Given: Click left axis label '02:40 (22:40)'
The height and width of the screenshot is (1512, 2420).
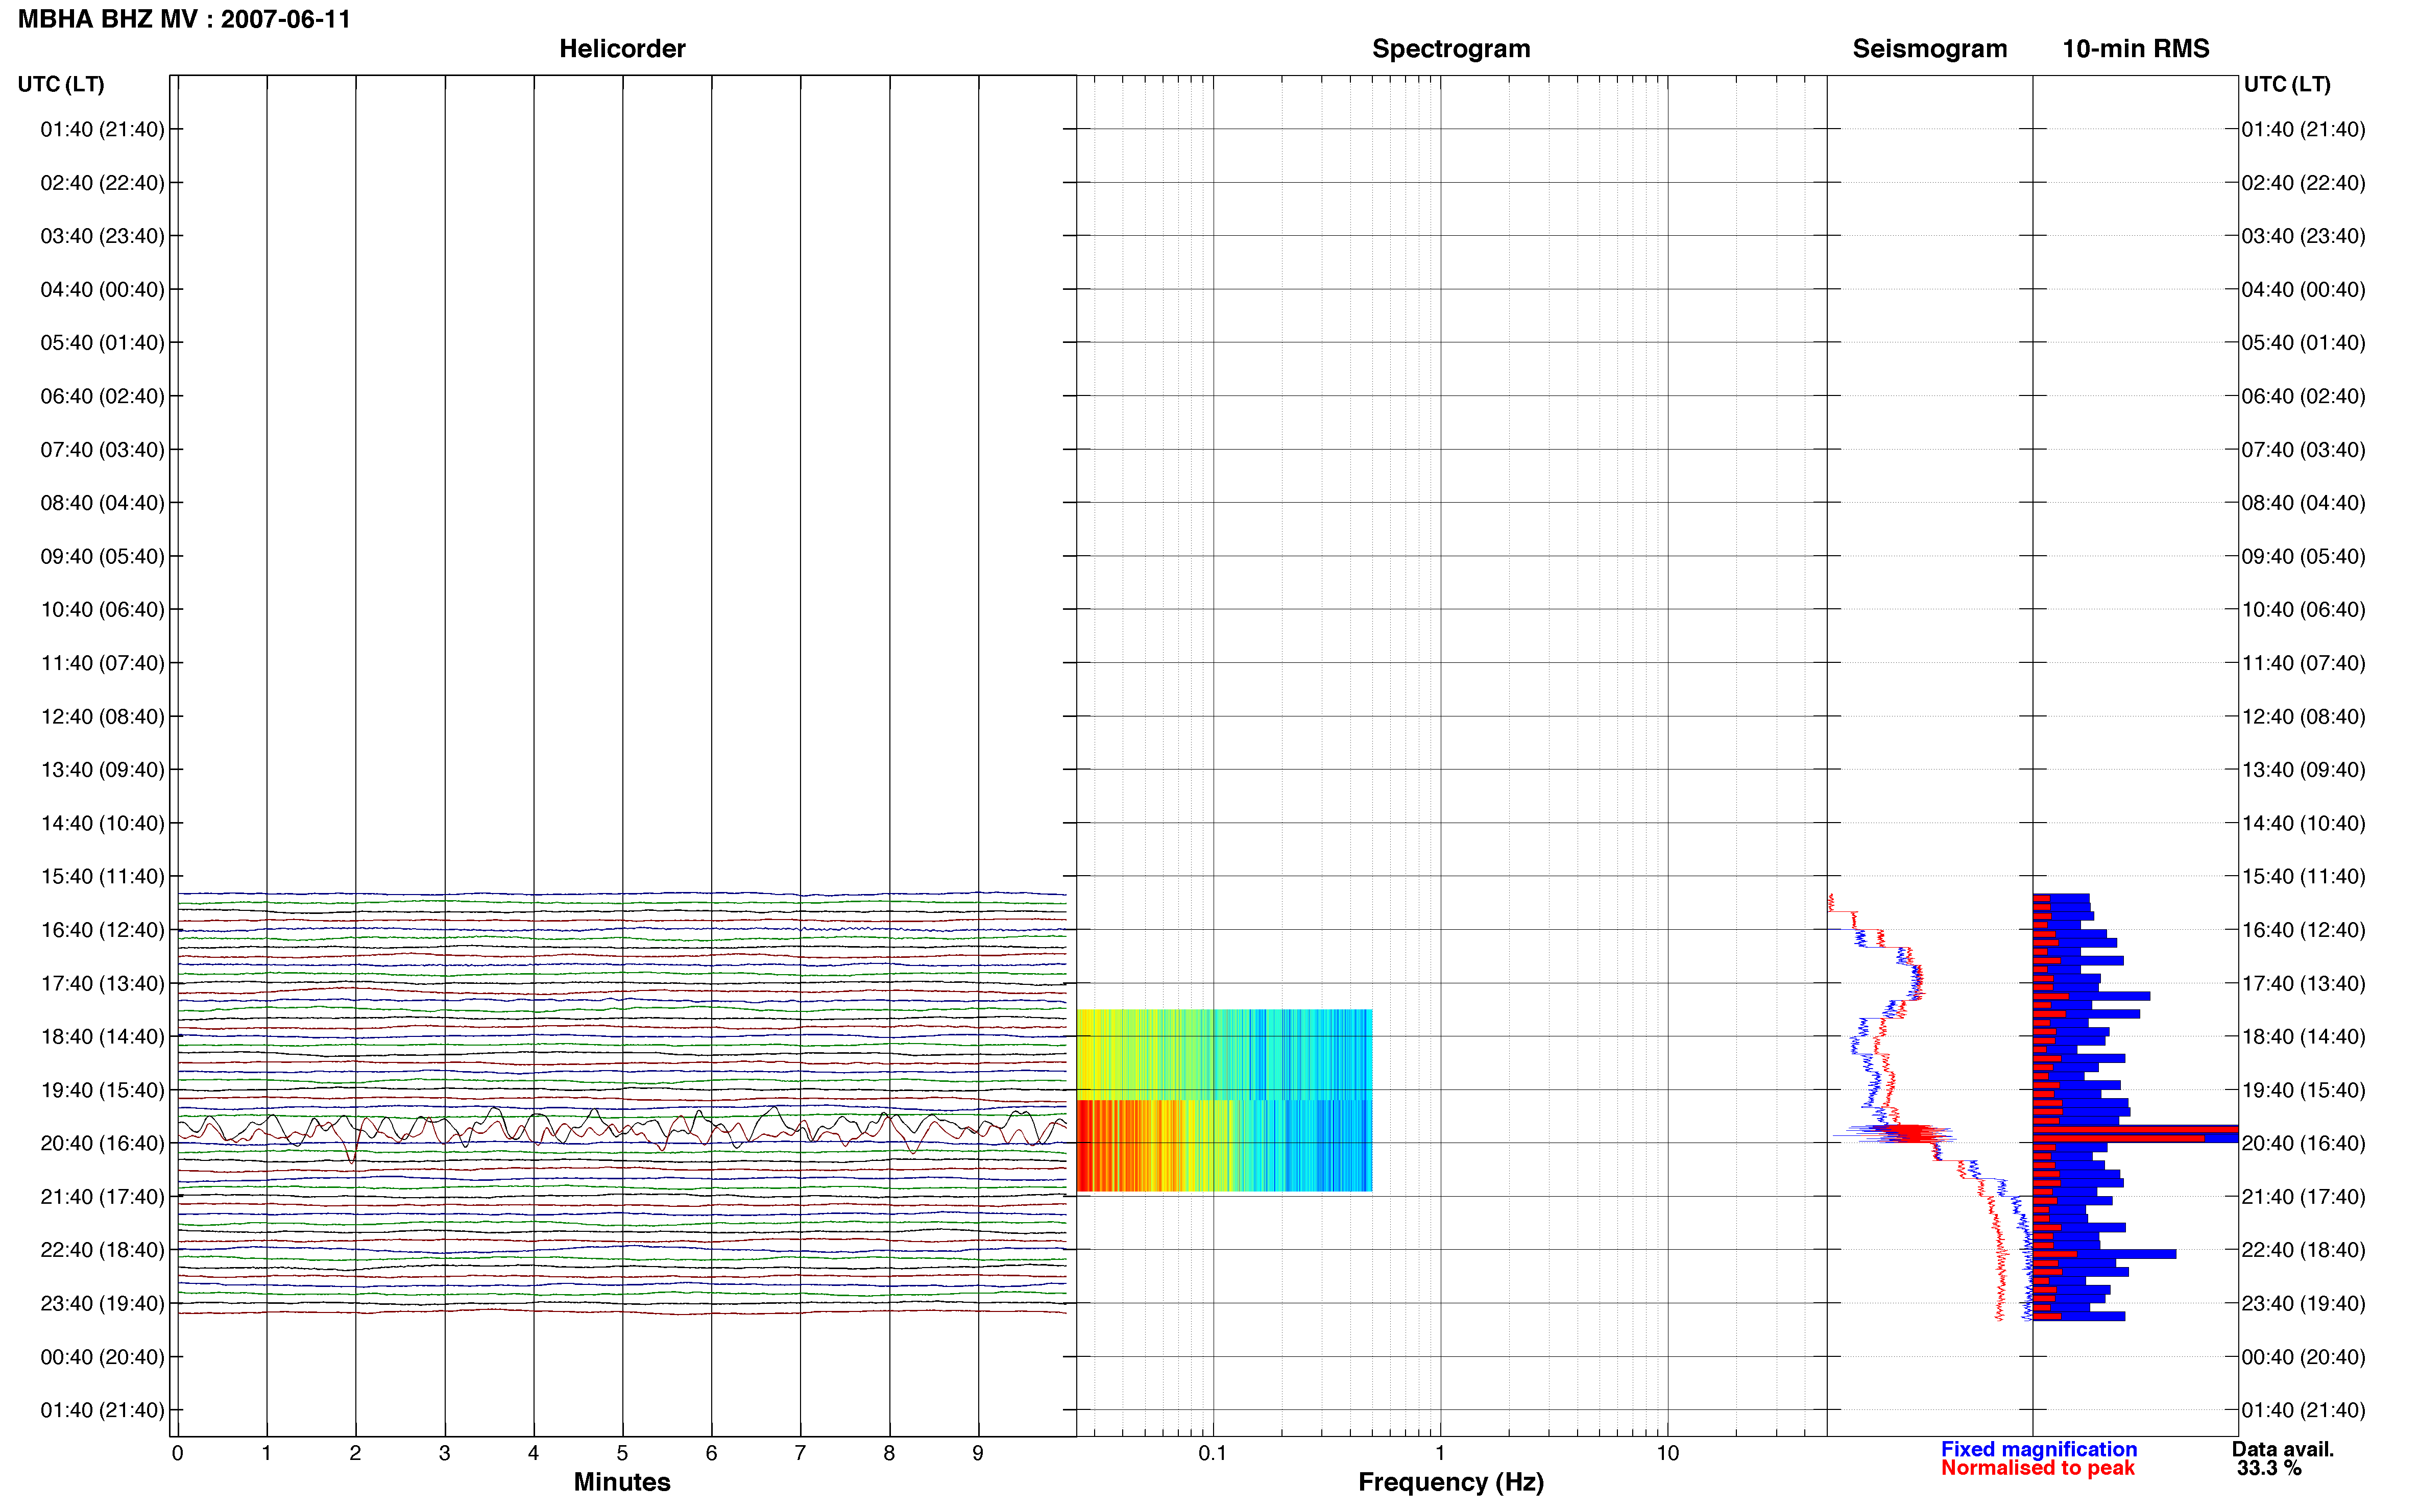Looking at the screenshot, I should [102, 183].
